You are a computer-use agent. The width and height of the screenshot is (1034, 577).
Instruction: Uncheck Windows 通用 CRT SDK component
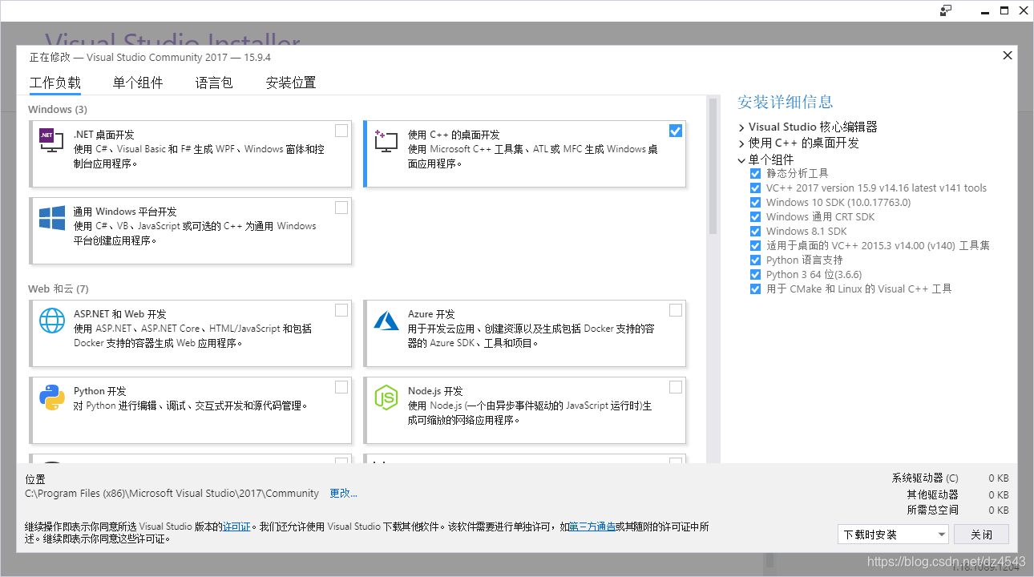pyautogui.click(x=755, y=216)
